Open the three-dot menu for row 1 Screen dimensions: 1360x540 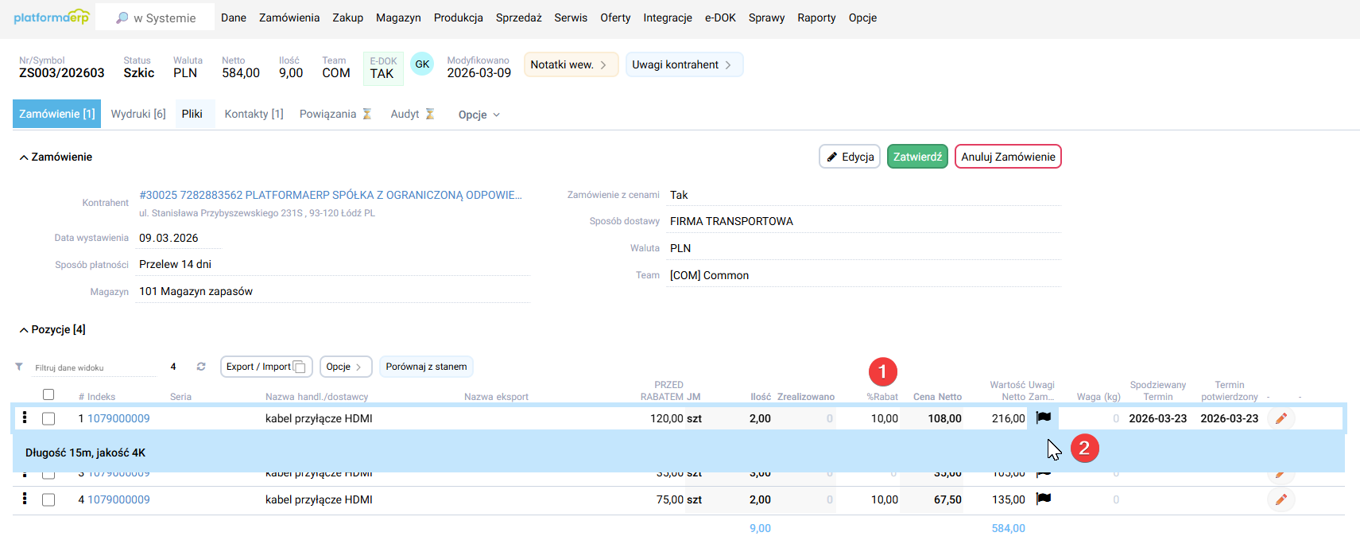point(25,418)
